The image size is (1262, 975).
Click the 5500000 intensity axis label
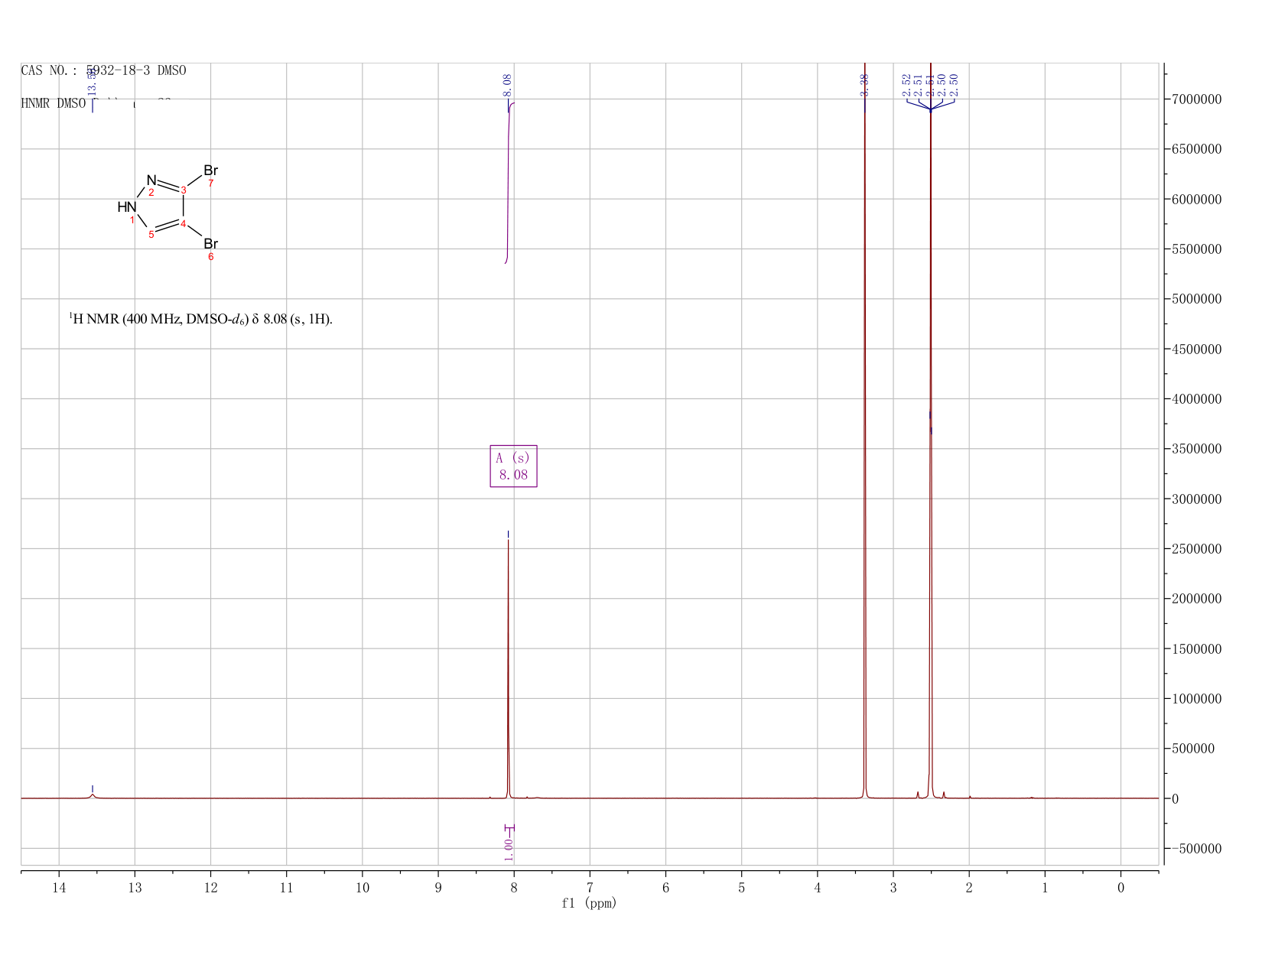[x=1196, y=249]
